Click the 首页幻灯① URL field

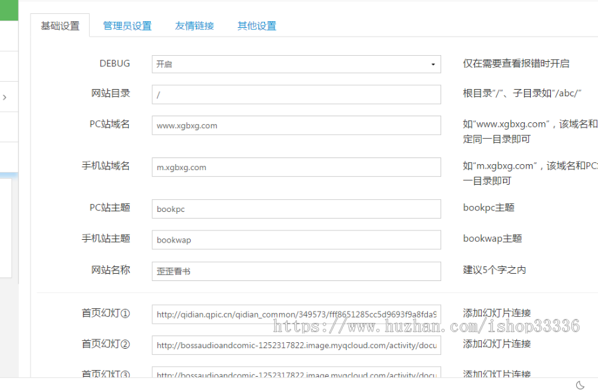[x=296, y=314]
